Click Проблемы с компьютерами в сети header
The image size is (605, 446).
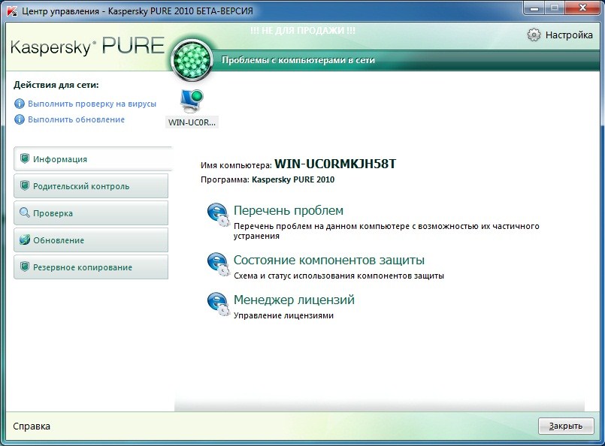point(298,60)
